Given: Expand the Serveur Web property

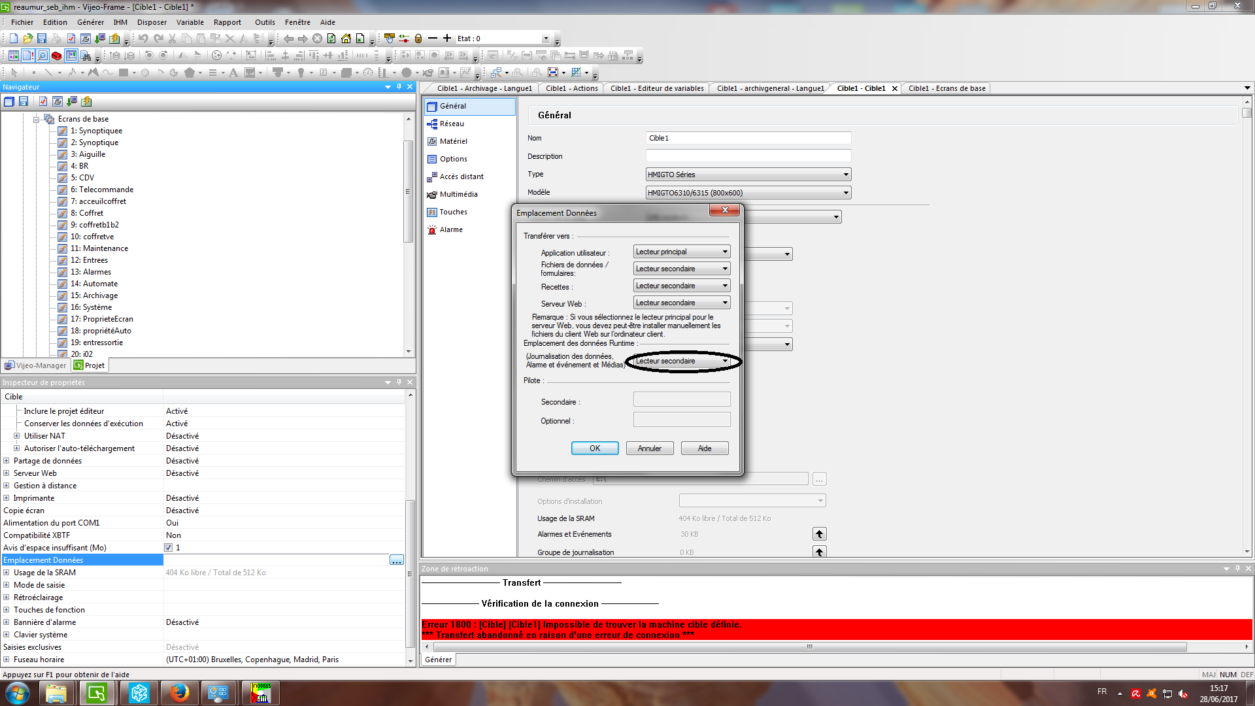Looking at the screenshot, I should (7, 473).
